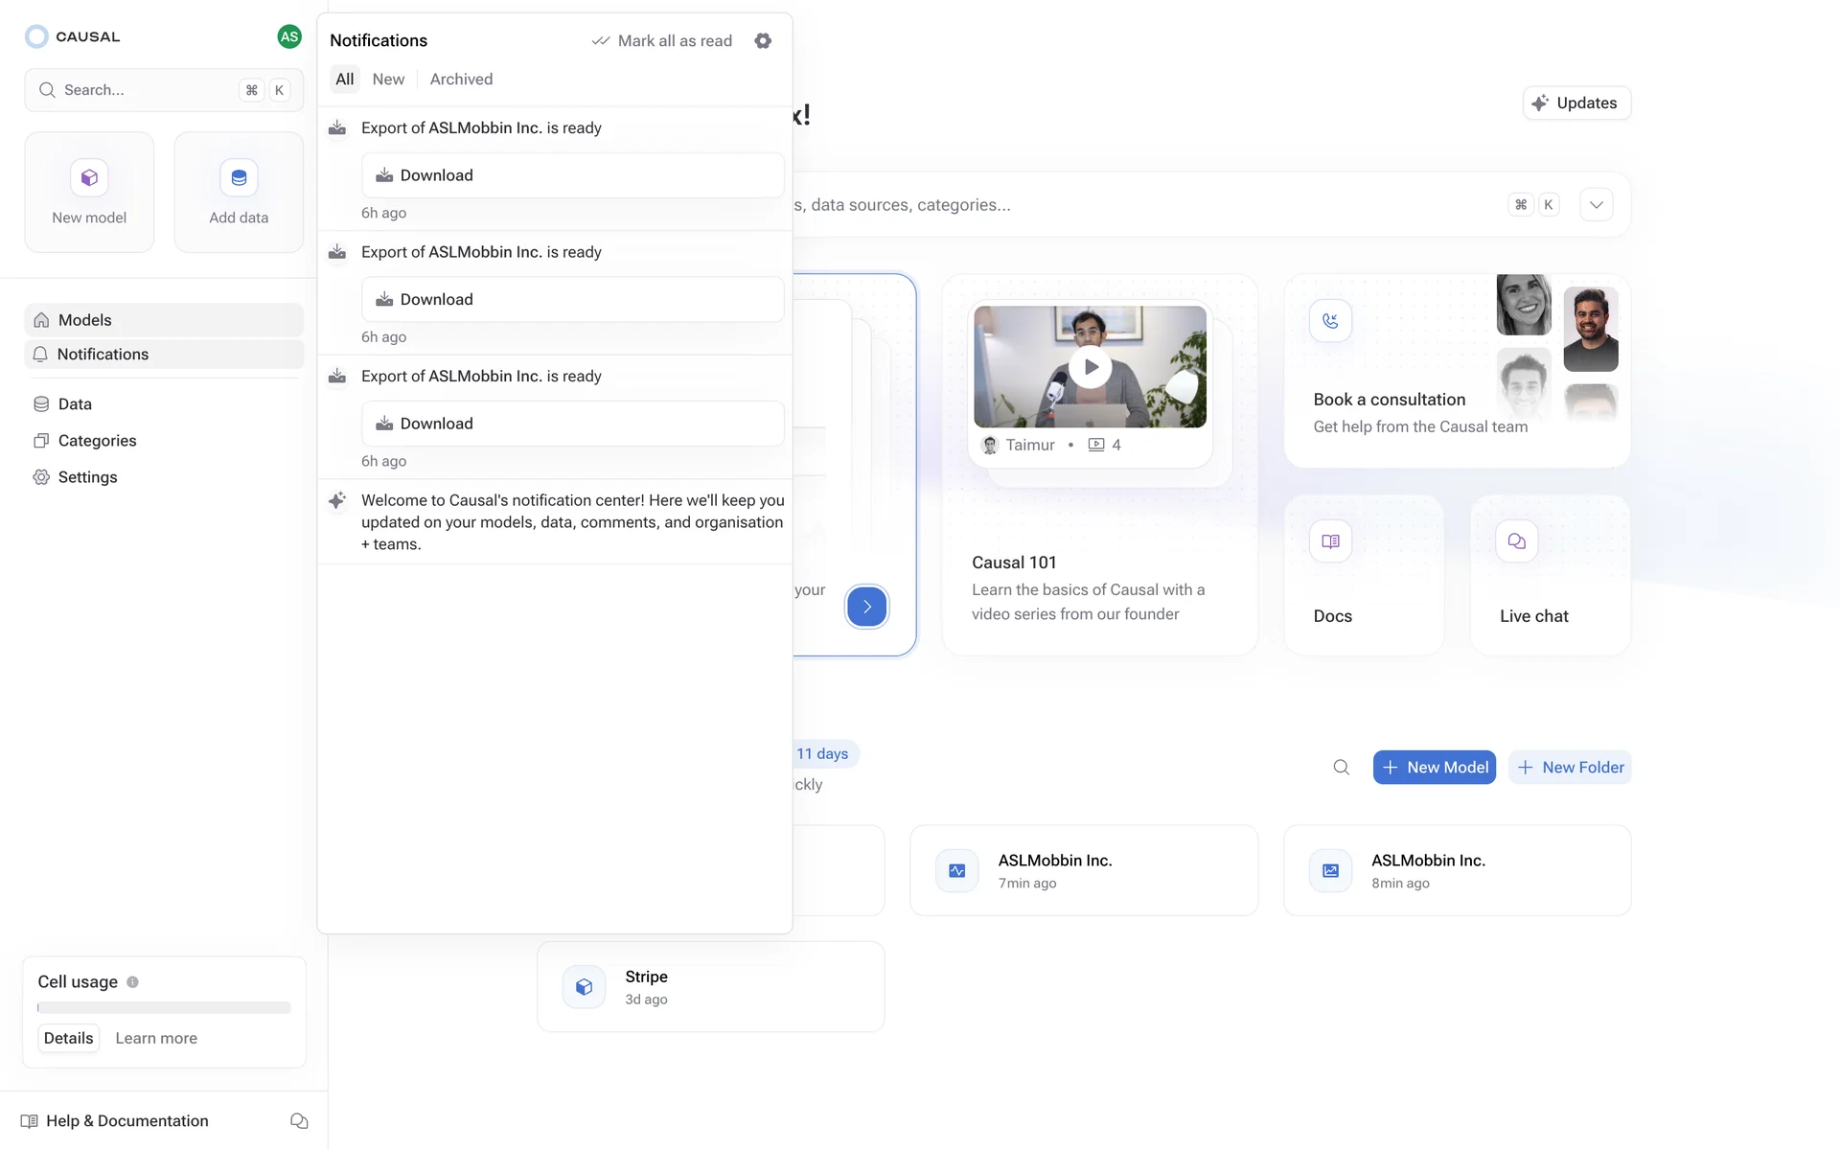Image resolution: width=1840 pixels, height=1150 pixels.
Task: Click the Cell usage progress bar
Action: pyautogui.click(x=164, y=1008)
